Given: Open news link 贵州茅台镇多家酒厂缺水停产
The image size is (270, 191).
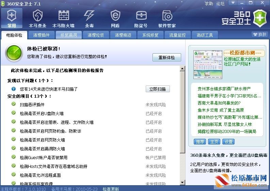Looking at the screenshot, I should [x=224, y=89].
